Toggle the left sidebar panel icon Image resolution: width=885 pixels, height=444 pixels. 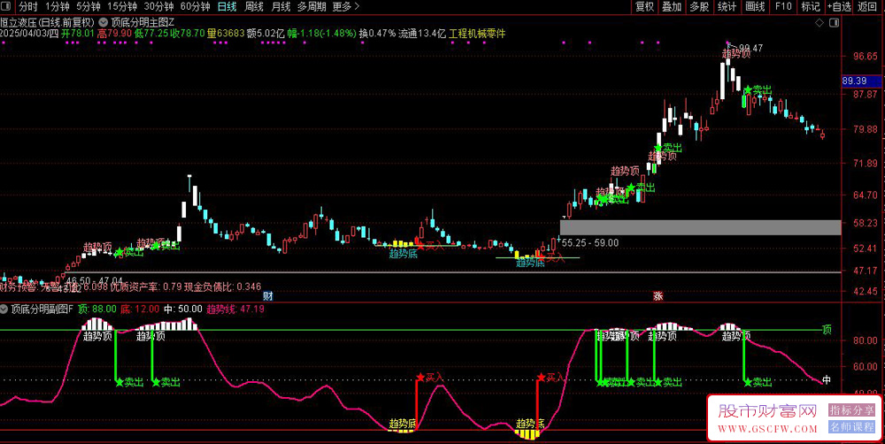(7, 7)
